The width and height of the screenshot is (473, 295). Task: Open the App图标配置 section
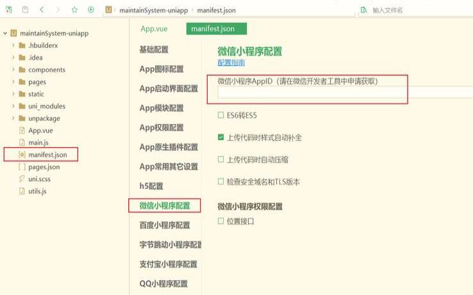(162, 69)
